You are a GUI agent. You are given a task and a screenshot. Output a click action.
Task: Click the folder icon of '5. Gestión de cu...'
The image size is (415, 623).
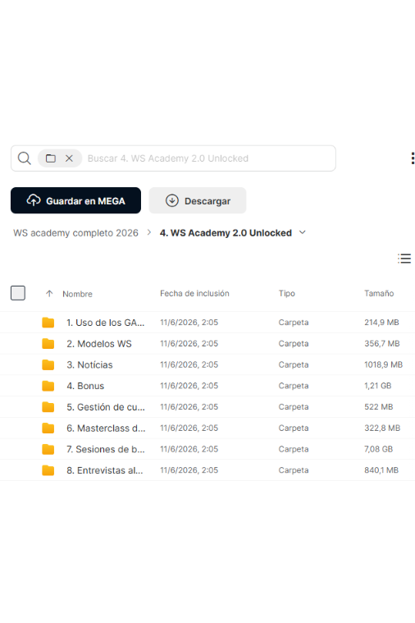(x=48, y=406)
